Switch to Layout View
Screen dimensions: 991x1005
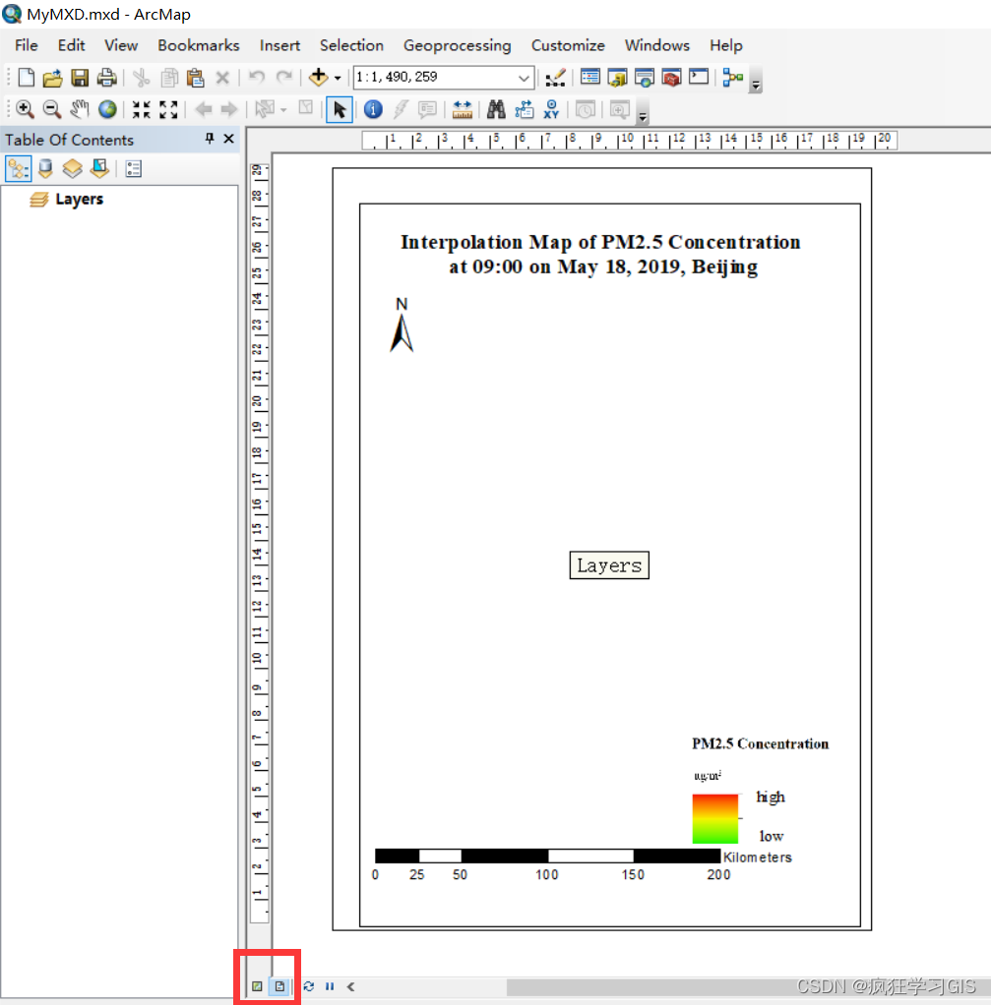click(x=280, y=986)
